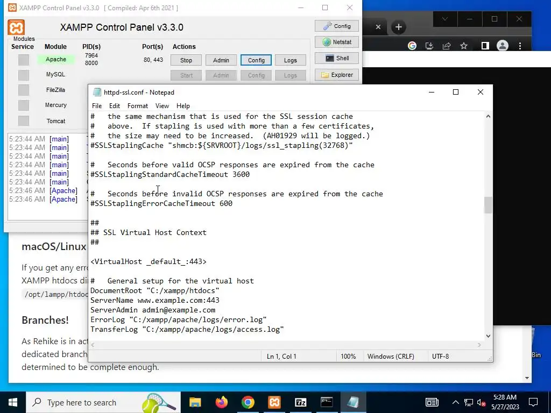Screen dimensions: 551x413
Task: Click Chrome install/download page icon
Action: tap(429, 46)
